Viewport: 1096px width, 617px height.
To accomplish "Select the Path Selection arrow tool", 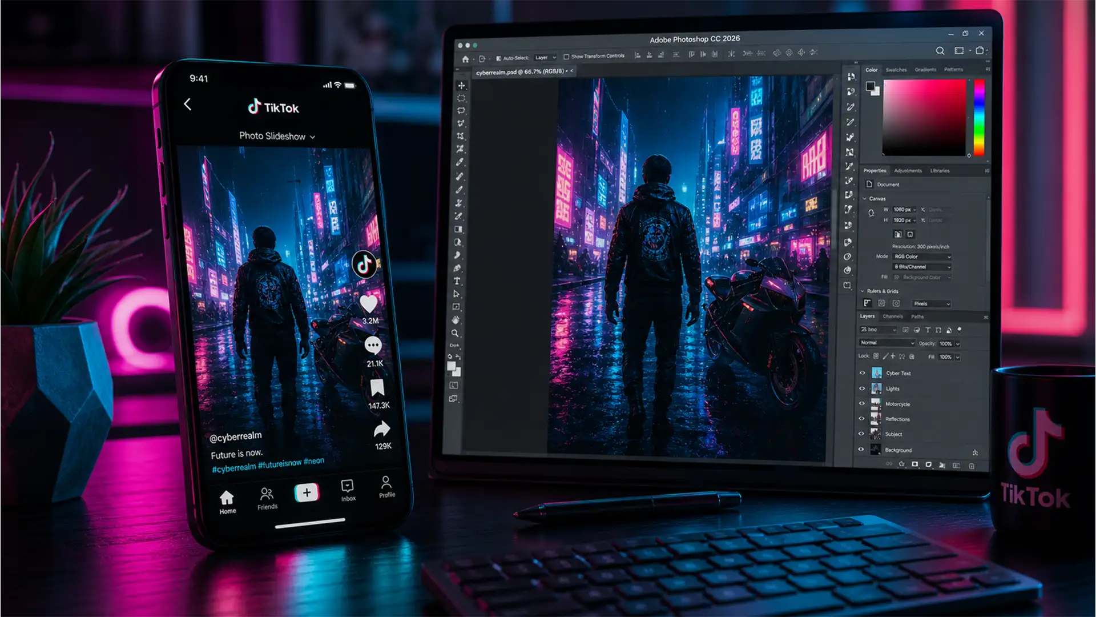I will pos(456,294).
